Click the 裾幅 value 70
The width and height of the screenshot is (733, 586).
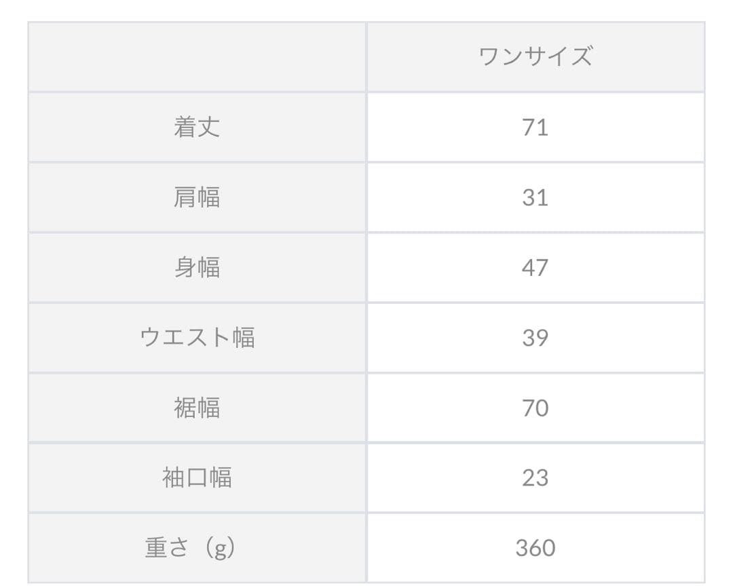point(535,408)
